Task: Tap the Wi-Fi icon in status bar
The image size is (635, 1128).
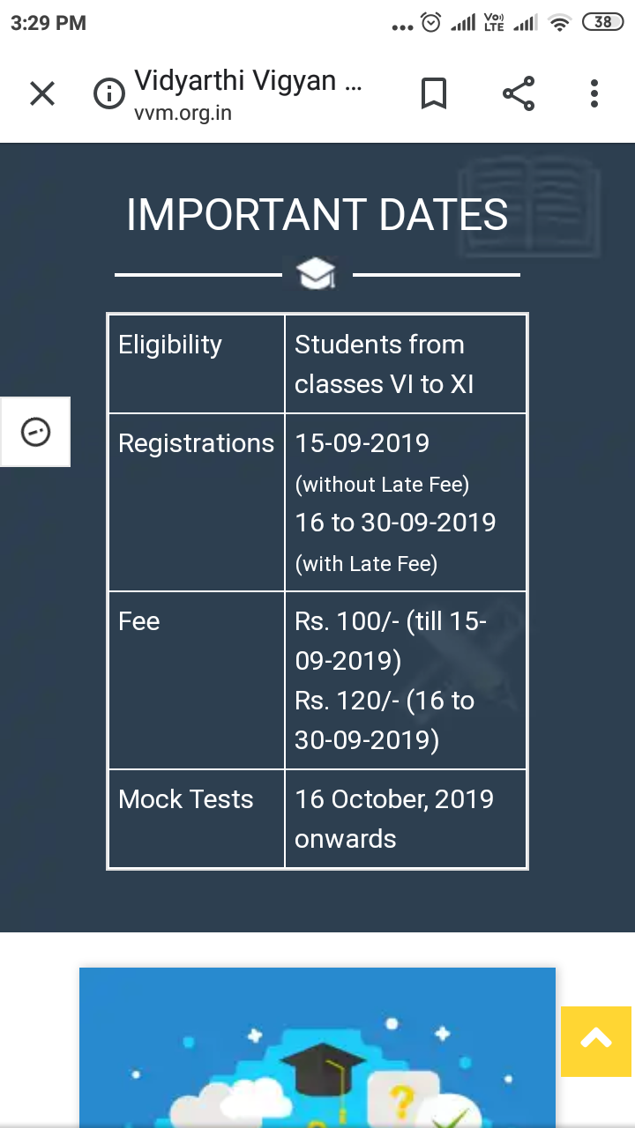Action: (559, 24)
